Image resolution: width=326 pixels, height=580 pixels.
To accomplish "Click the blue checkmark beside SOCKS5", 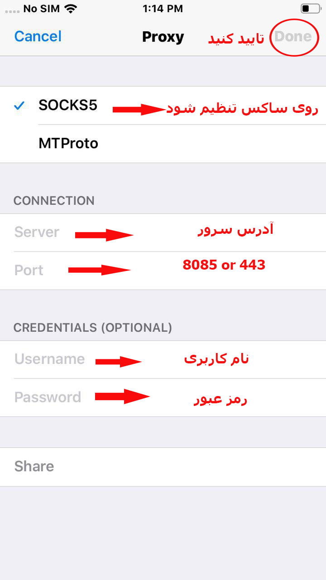I will tap(19, 106).
